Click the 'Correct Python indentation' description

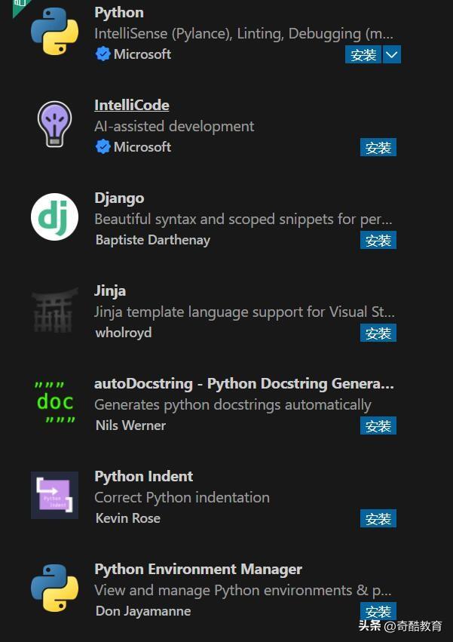[x=182, y=497]
